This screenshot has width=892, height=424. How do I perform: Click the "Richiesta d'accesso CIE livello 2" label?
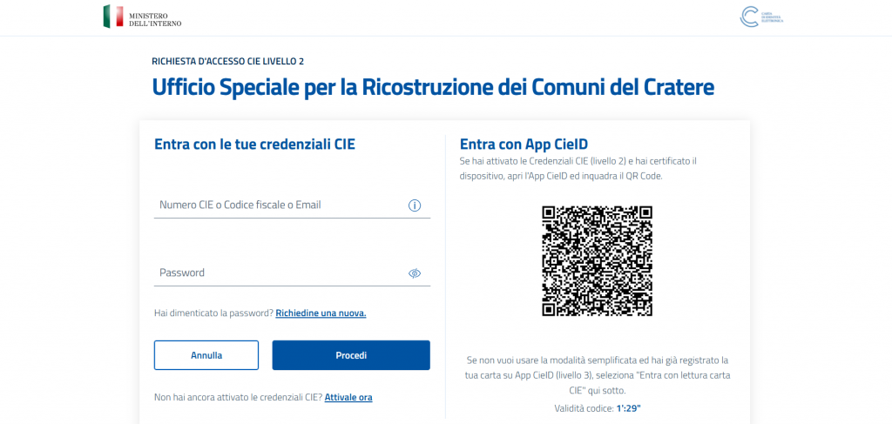pyautogui.click(x=227, y=62)
